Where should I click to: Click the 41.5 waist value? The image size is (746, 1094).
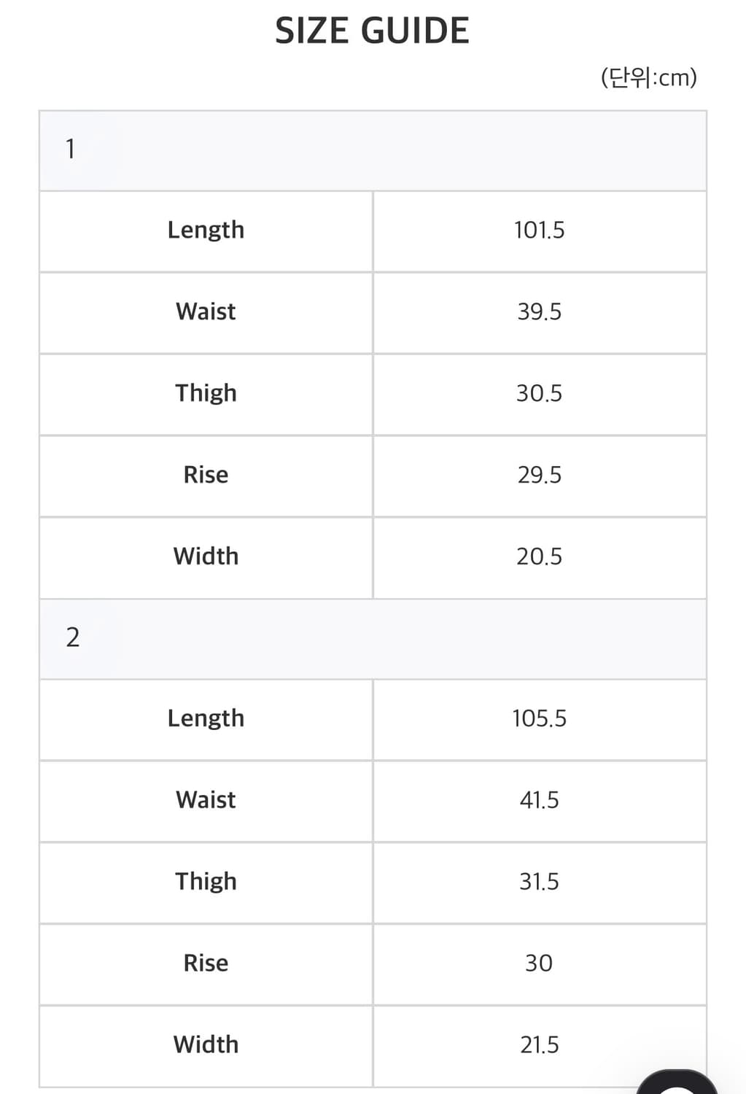(x=539, y=800)
